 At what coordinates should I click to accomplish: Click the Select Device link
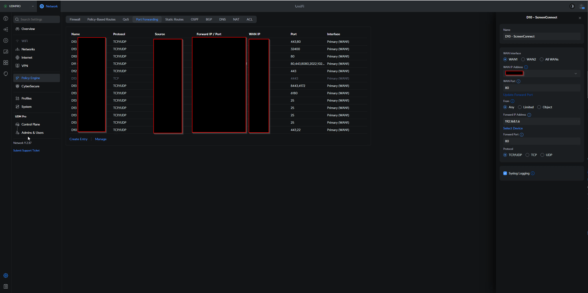point(513,128)
